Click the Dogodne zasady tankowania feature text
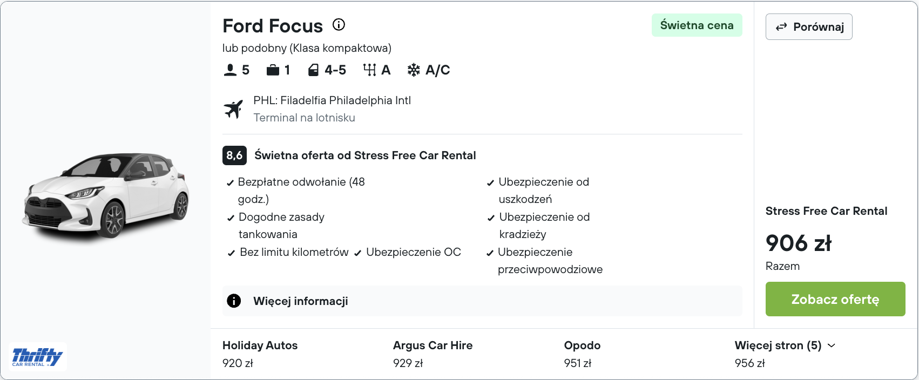 (x=281, y=226)
